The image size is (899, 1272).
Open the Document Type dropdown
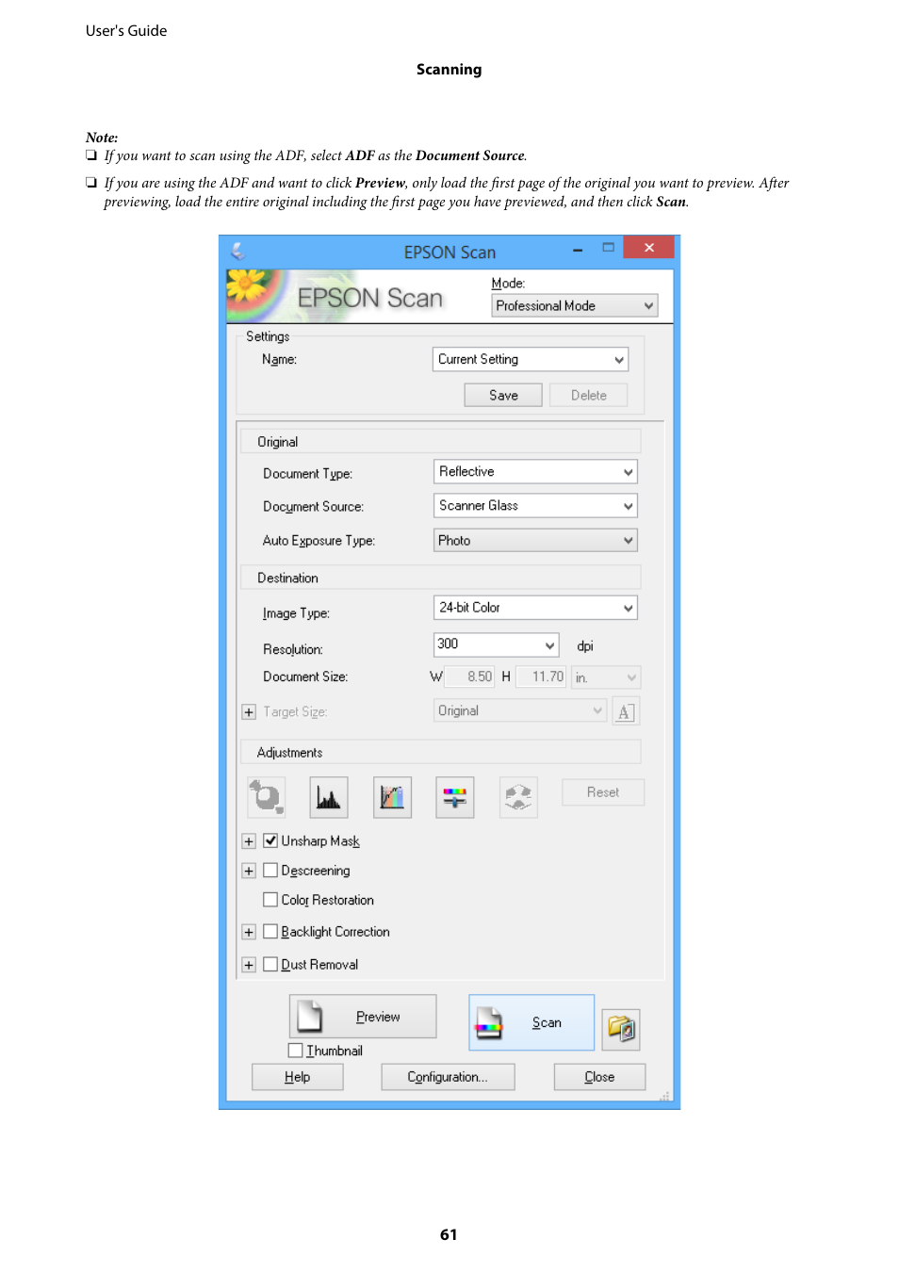pos(534,471)
